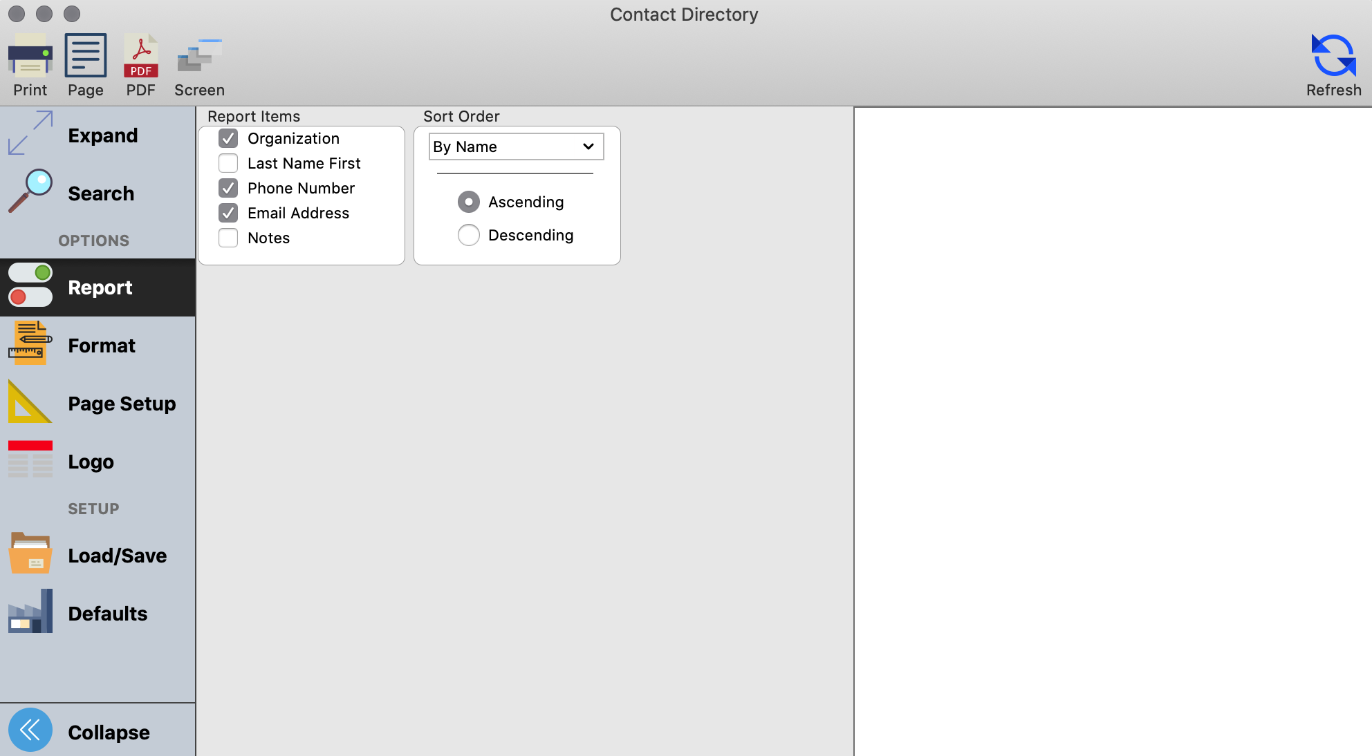Click the Screen toolbar icon
Viewport: 1372px width, 756px height.
[x=199, y=55]
